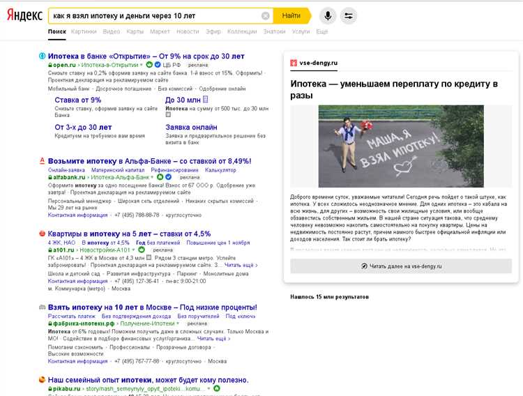Open the 'Маша, я взял ипотеку' image
Screen dimensions: 523x396
point(401,146)
